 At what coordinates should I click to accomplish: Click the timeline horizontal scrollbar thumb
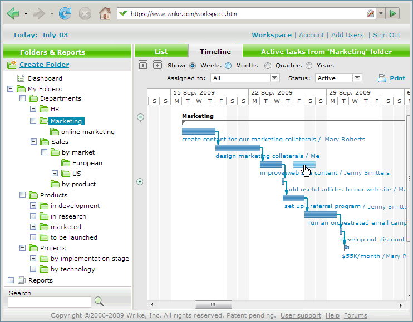click(x=213, y=304)
